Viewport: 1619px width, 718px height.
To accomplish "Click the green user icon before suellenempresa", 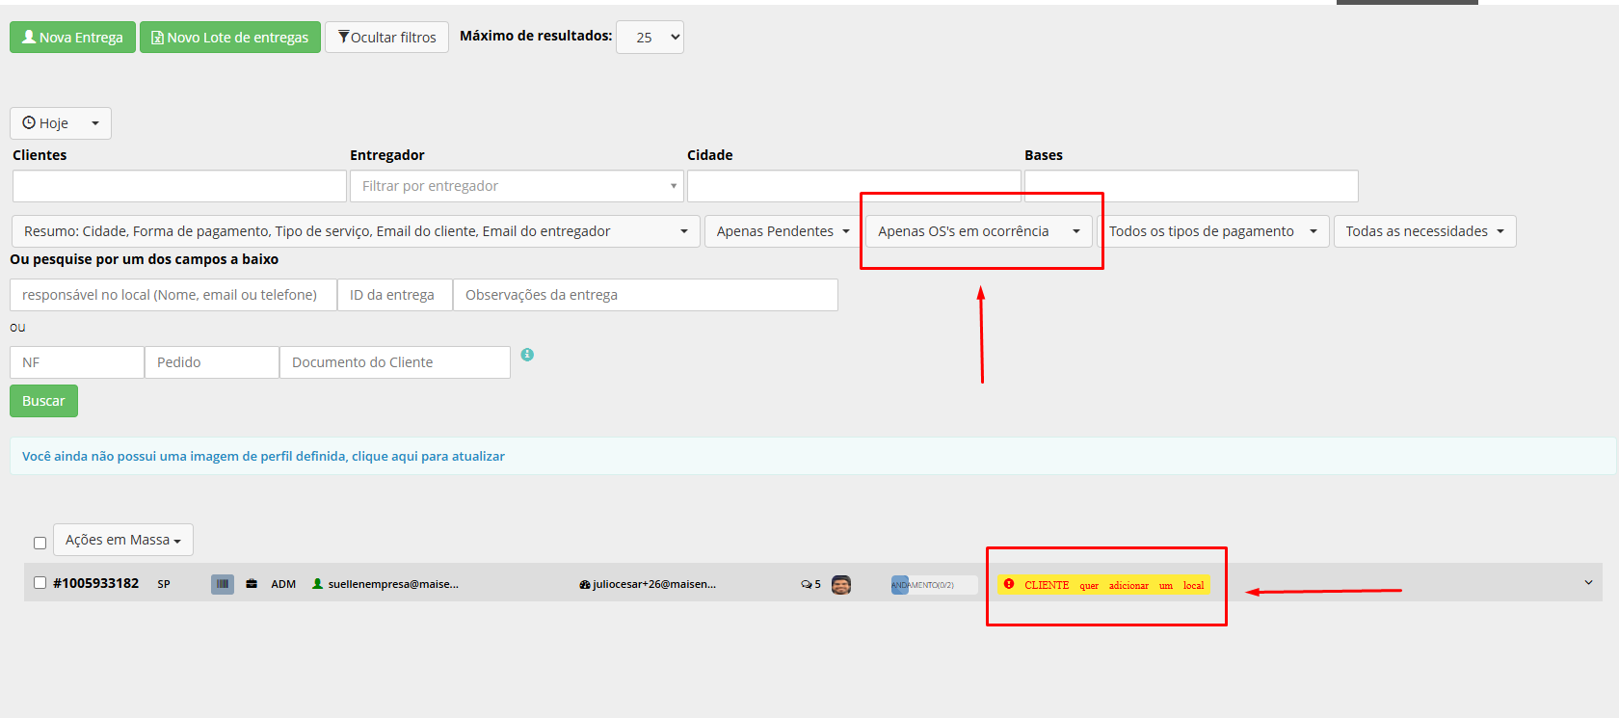I will [x=317, y=584].
